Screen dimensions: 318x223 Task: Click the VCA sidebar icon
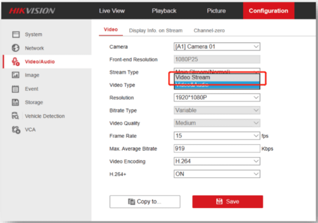(x=16, y=130)
